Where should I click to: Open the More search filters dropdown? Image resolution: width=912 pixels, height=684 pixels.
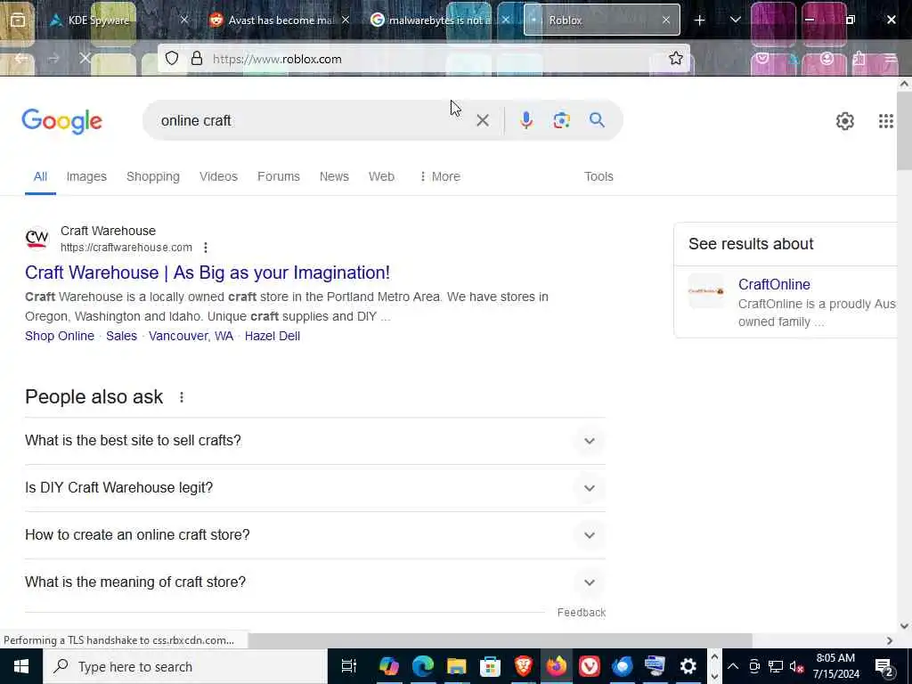[x=440, y=177]
